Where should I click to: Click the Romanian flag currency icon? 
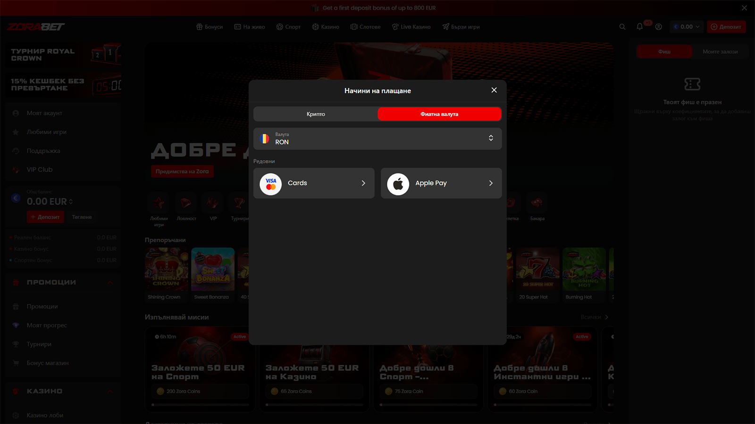pyautogui.click(x=265, y=139)
